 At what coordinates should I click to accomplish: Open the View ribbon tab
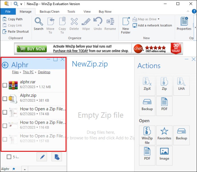pyautogui.click(x=87, y=11)
